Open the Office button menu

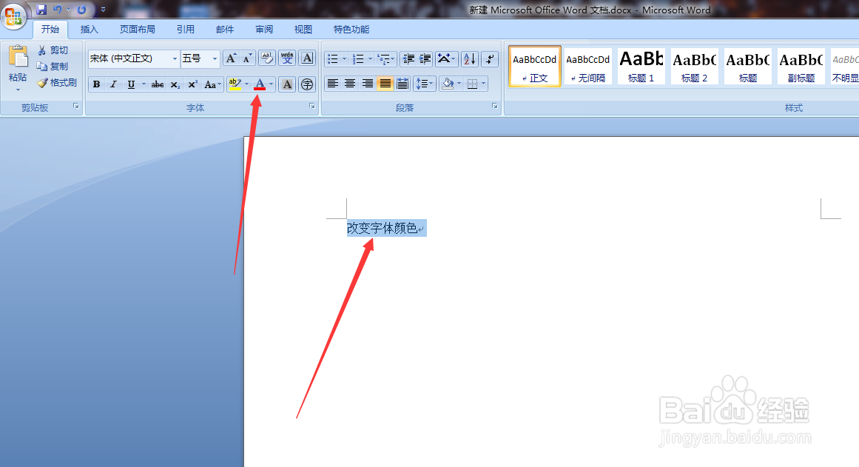(14, 16)
